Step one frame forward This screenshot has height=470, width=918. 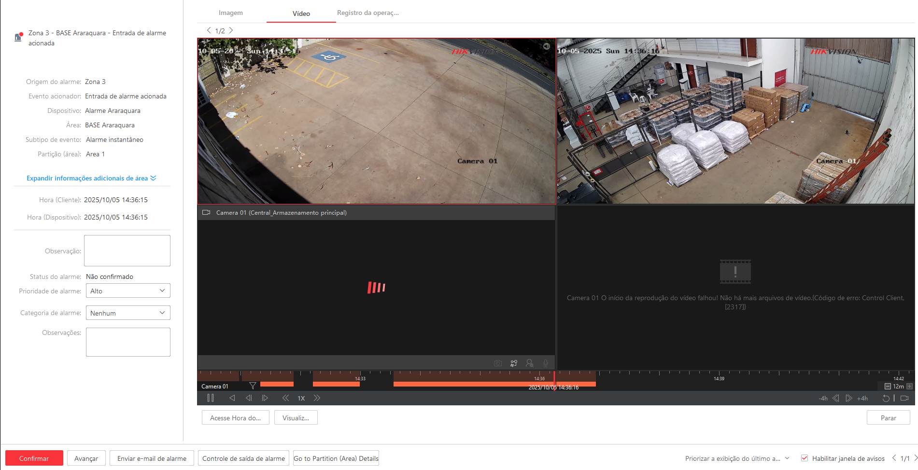coord(265,398)
